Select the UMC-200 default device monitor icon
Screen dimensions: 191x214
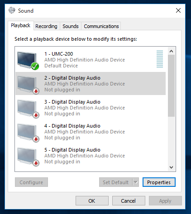[27, 60]
